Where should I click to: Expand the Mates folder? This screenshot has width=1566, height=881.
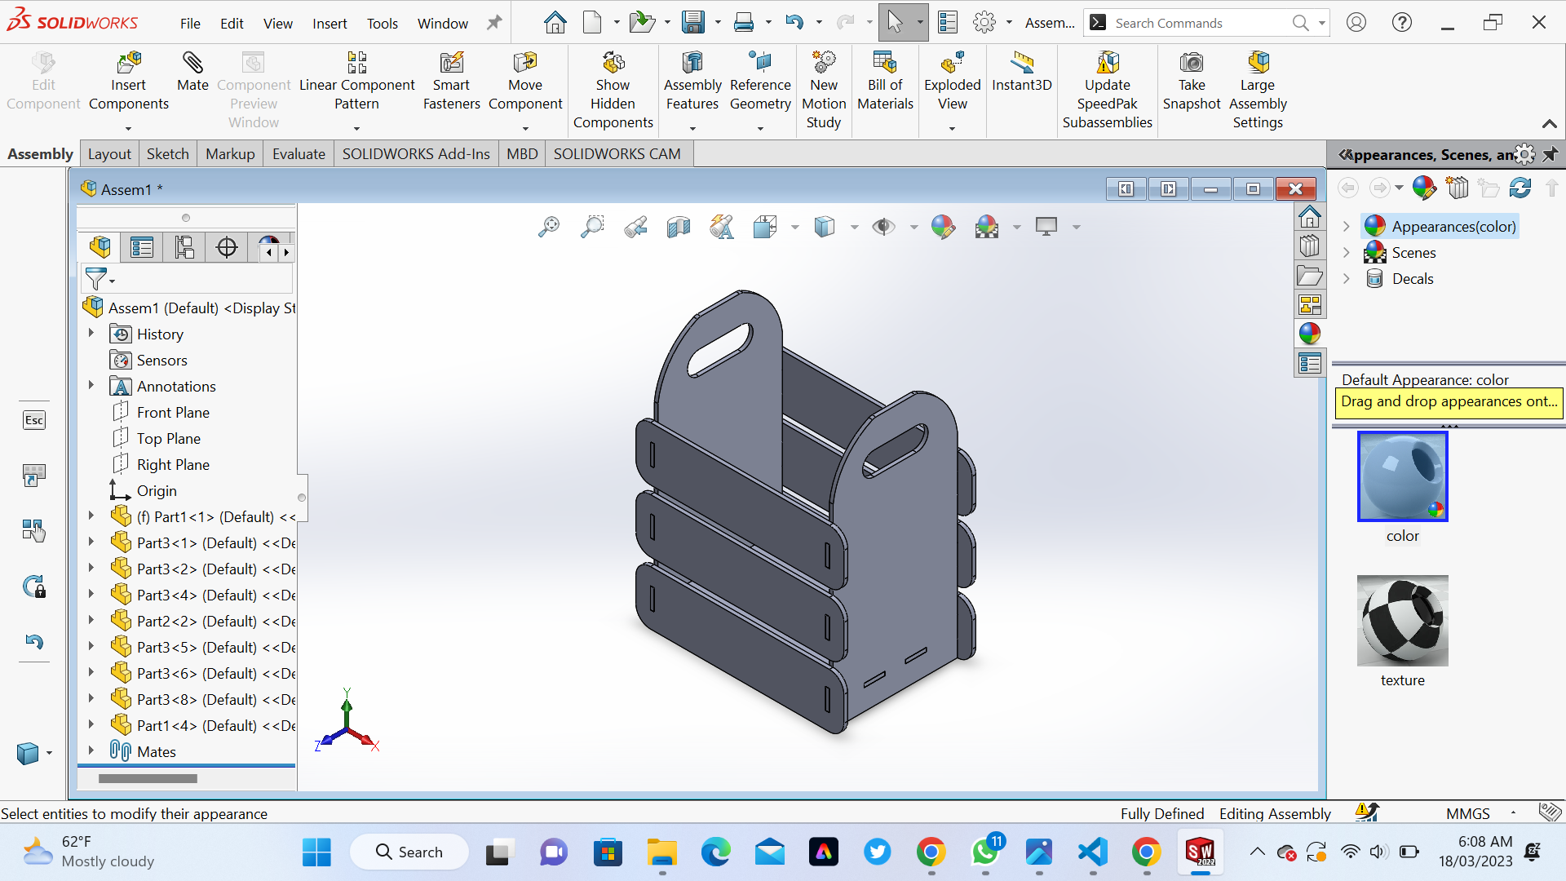click(x=91, y=750)
